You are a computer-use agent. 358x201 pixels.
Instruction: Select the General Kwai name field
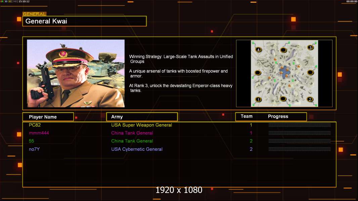tap(85, 21)
